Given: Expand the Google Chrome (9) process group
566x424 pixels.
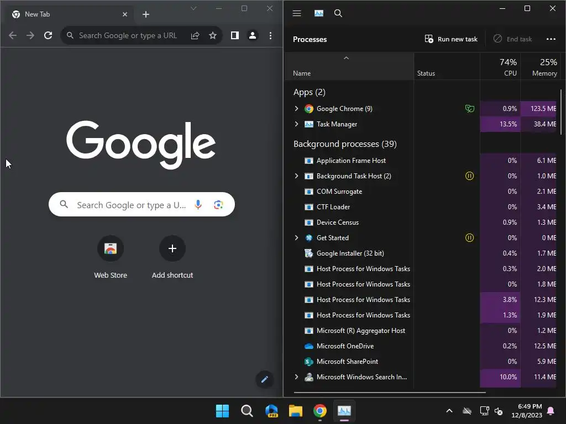Looking at the screenshot, I should tap(296, 109).
